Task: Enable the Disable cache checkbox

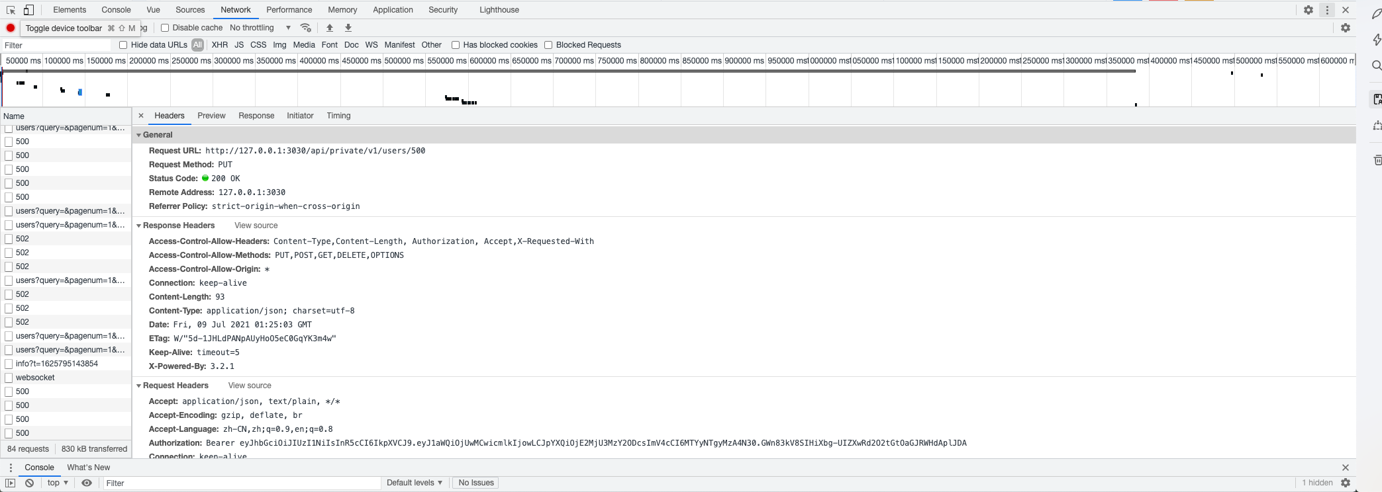Action: 165,28
